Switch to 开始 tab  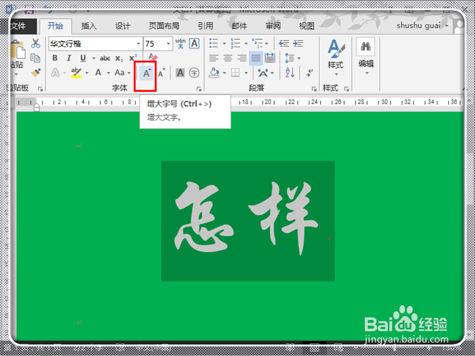tap(55, 26)
